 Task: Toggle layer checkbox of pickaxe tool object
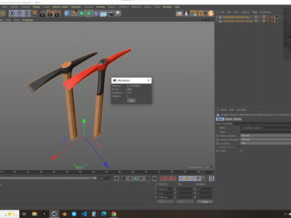(x=256, y=17)
